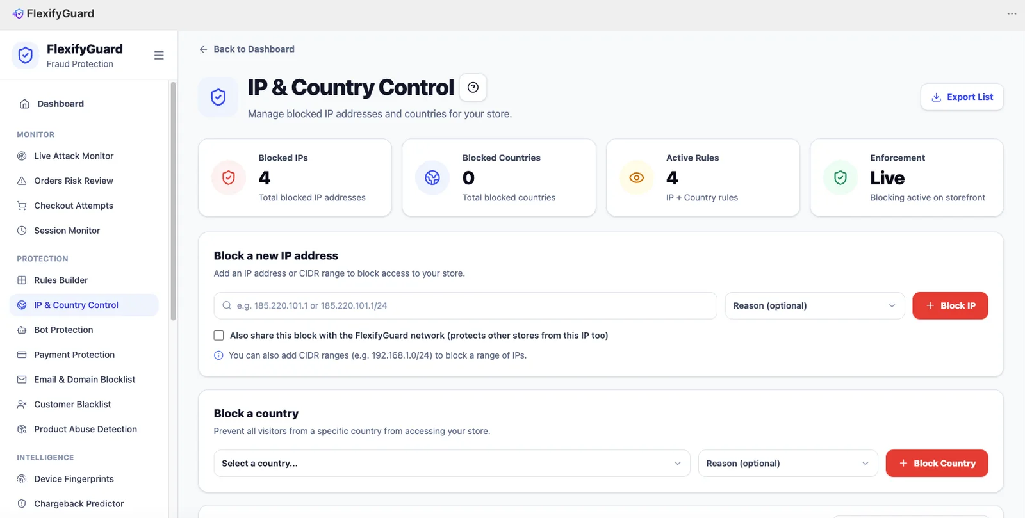The width and height of the screenshot is (1025, 518).
Task: Click the sidebar vertical scrollbar
Action: pos(173,202)
